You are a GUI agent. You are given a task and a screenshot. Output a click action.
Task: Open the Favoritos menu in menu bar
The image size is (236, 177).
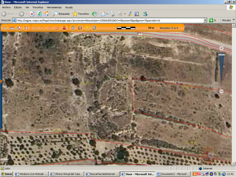38,7
